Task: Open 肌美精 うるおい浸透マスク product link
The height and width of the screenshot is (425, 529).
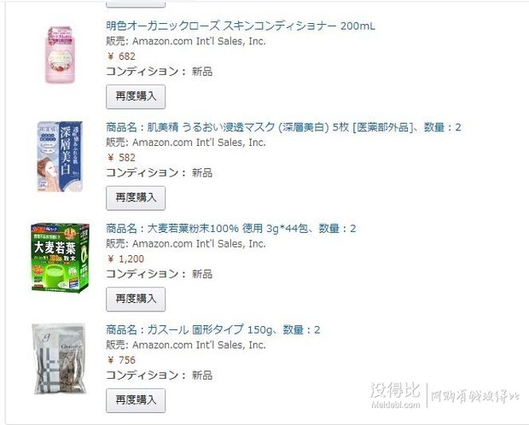Action: 283,127
